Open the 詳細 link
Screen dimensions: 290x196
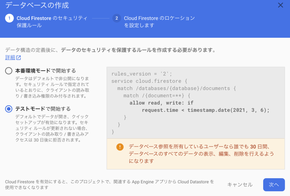(10, 58)
